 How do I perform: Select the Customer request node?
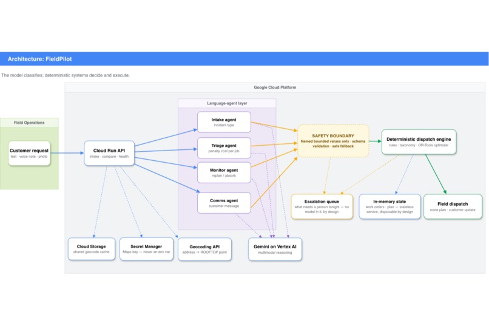coord(29,153)
